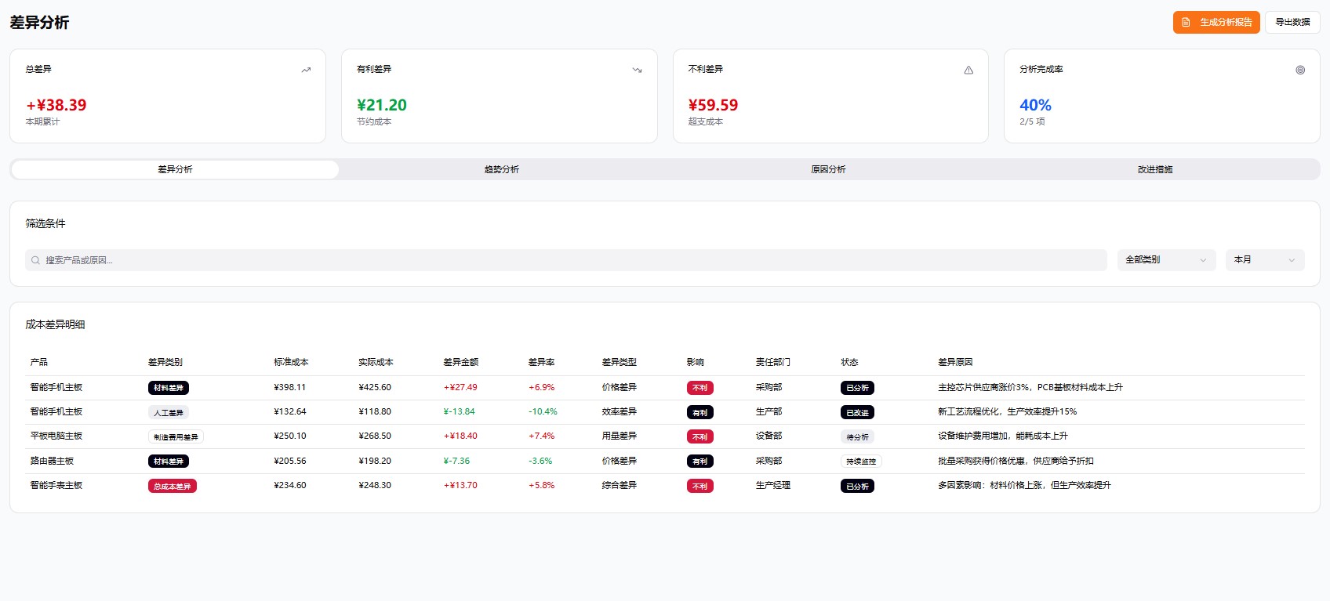Click the warning triangle icon on 不利差异 card

coord(968,70)
